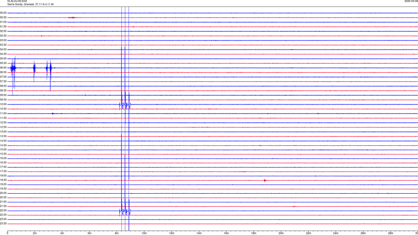418x235 pixels.
Task: Pick the 13:30 time label
Action: (3, 136)
